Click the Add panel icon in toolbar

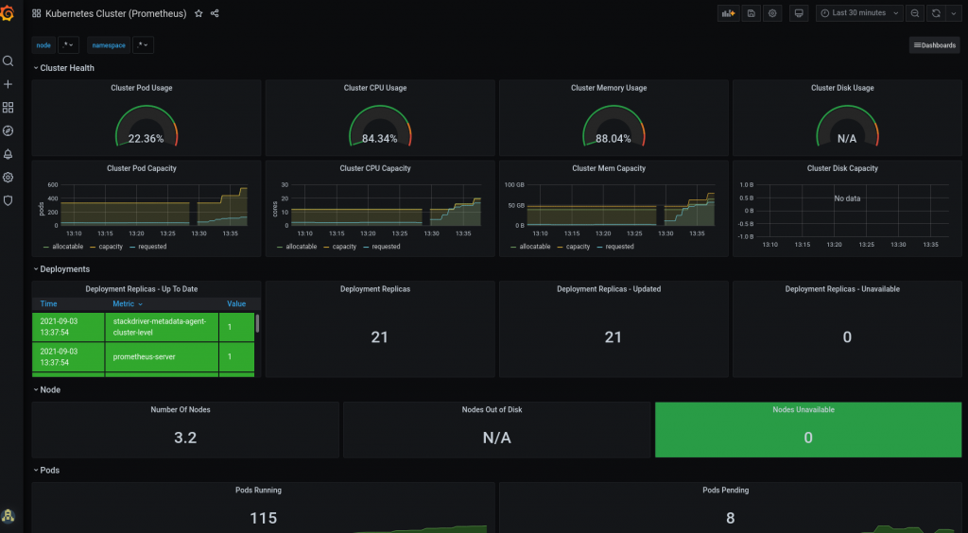point(728,13)
